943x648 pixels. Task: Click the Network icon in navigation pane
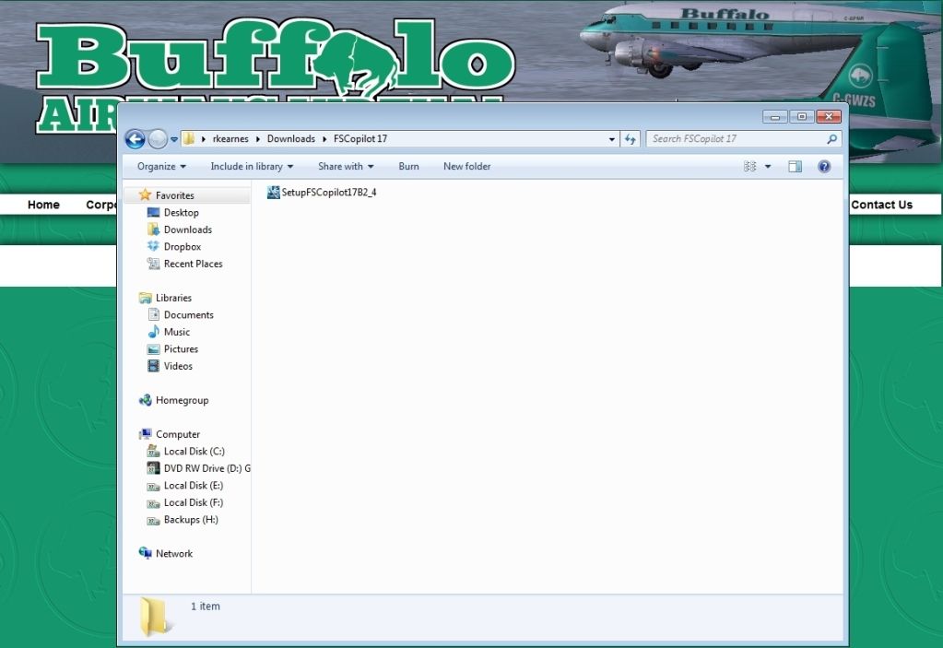145,553
